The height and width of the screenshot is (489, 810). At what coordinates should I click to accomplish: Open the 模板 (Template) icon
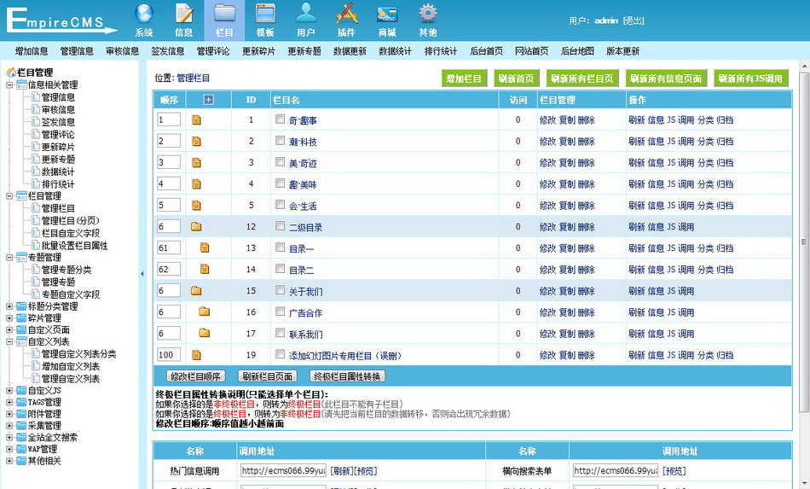click(x=265, y=15)
